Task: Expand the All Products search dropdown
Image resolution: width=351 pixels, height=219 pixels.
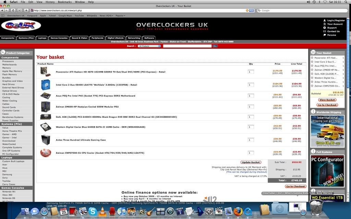Action: coord(149,46)
